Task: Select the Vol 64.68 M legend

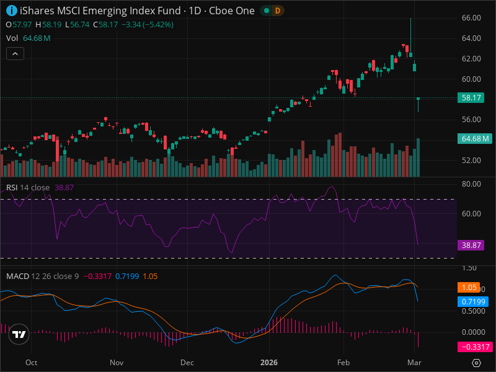Action: 28,38
